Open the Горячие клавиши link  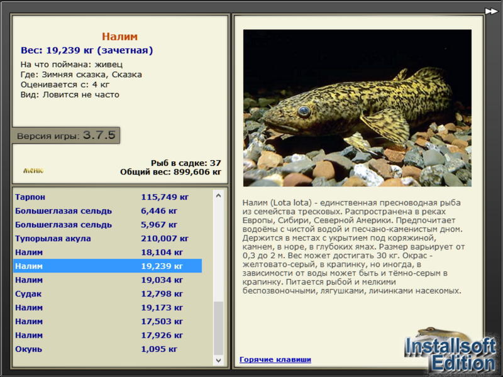pyautogui.click(x=275, y=359)
